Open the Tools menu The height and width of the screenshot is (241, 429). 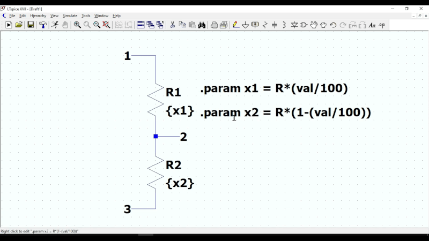(x=86, y=16)
